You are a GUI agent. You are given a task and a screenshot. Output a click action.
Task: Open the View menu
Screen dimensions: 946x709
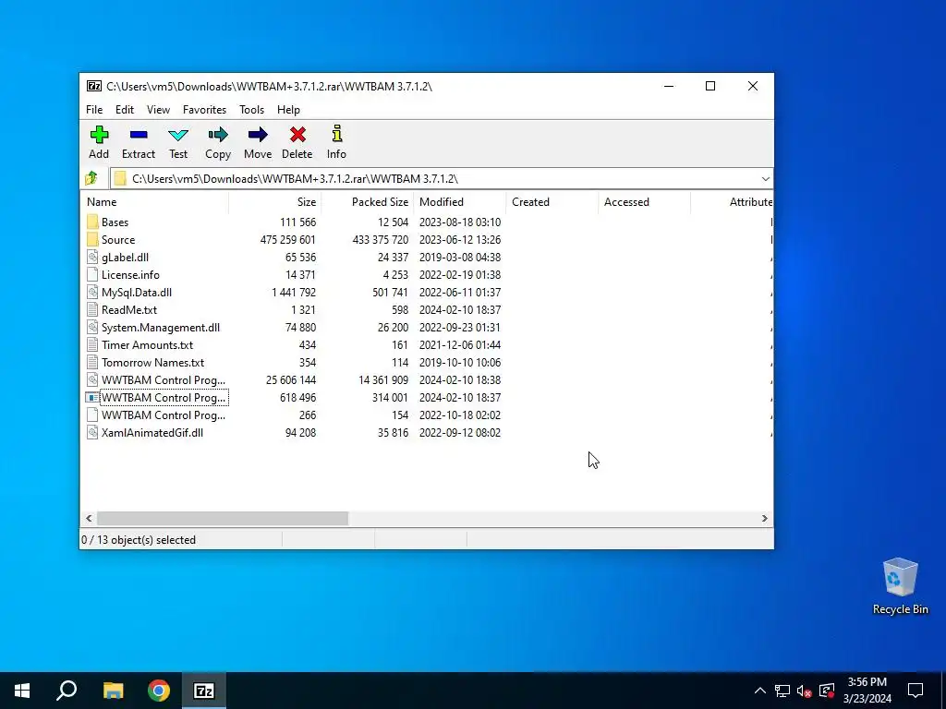(x=158, y=110)
